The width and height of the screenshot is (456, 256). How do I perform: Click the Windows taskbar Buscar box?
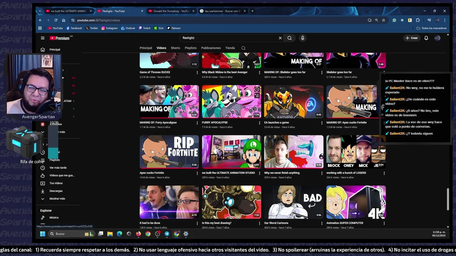coord(71,234)
